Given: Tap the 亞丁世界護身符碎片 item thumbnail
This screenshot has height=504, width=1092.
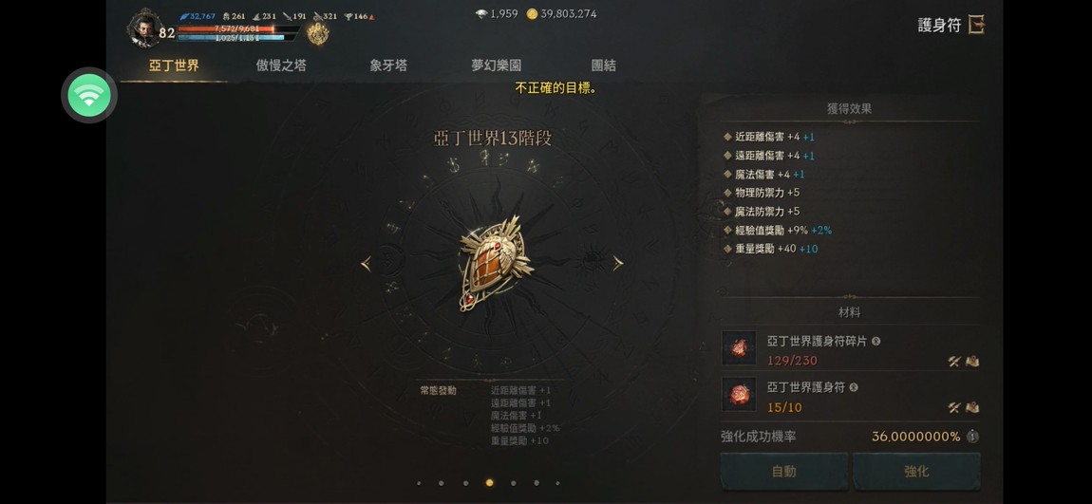Looking at the screenshot, I should [x=739, y=348].
